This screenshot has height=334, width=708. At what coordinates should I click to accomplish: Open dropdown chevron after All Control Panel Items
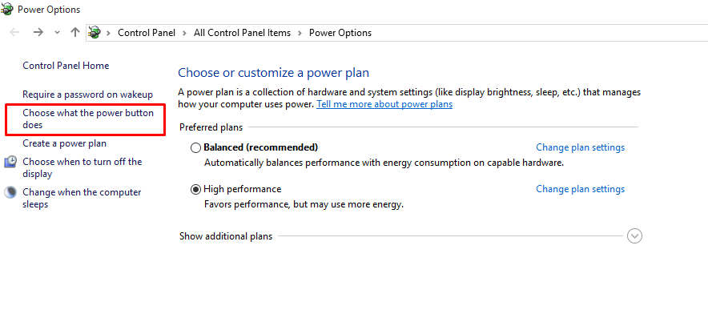click(300, 33)
